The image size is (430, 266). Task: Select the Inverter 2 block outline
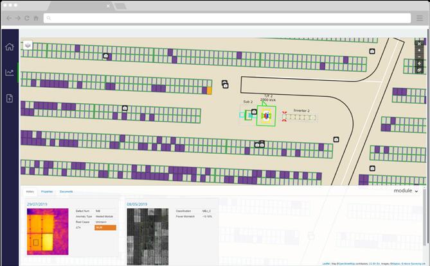click(x=301, y=117)
